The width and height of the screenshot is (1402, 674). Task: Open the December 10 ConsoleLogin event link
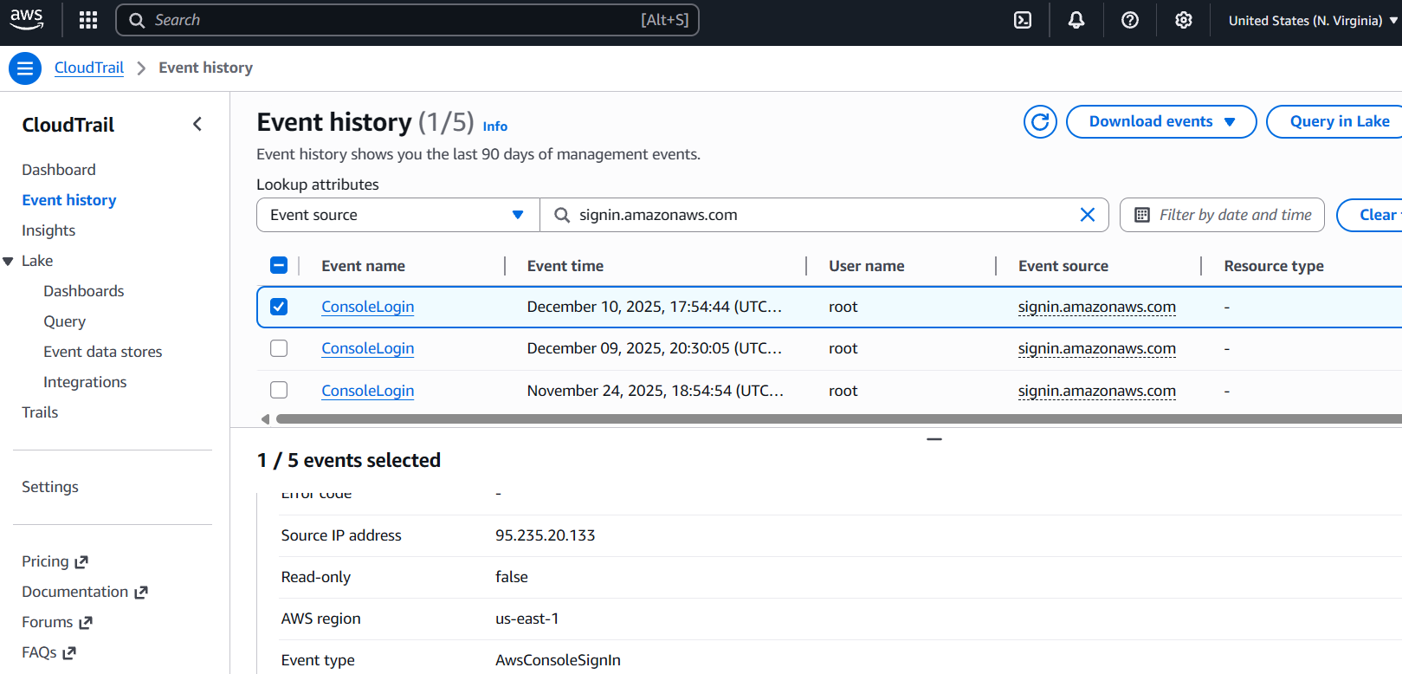pos(368,307)
